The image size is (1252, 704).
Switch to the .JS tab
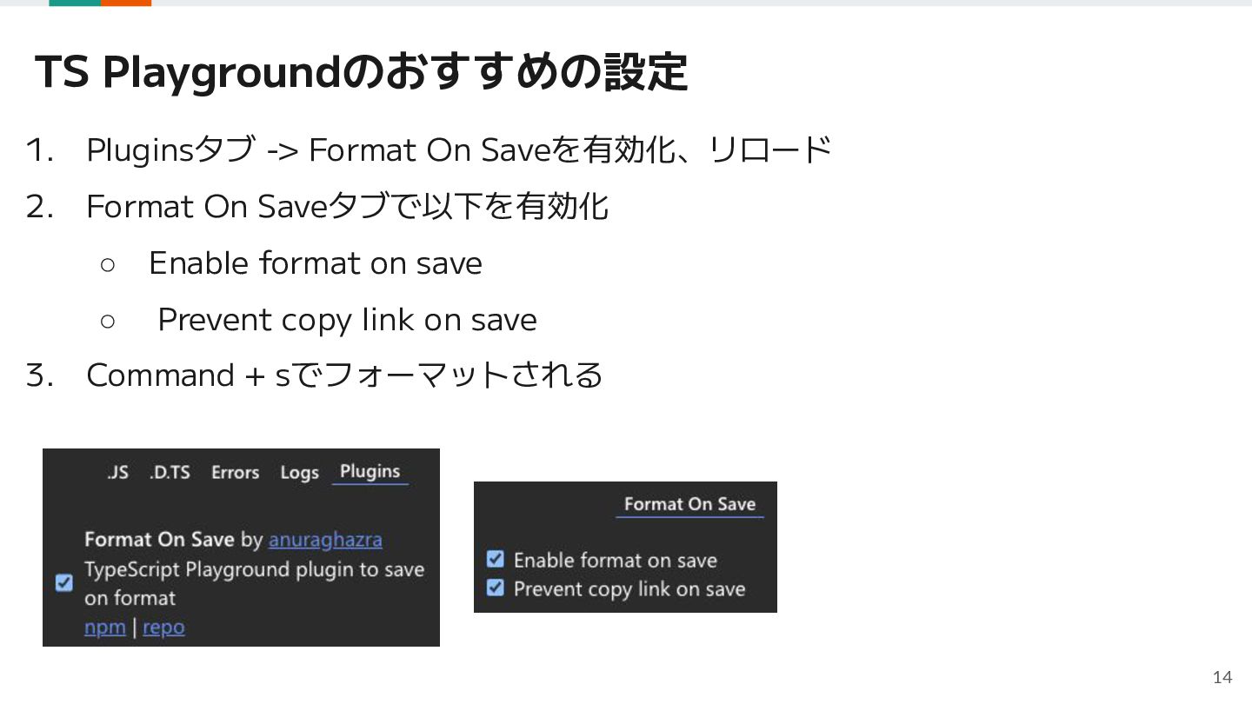coord(117,473)
